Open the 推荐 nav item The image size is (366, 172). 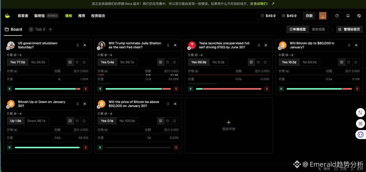[82, 16]
